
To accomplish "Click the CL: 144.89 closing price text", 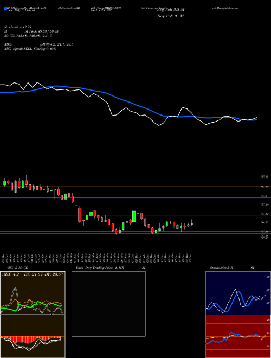I will (100, 10).
